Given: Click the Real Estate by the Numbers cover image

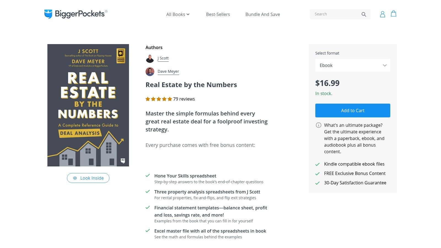Looking at the screenshot, I should point(88,105).
